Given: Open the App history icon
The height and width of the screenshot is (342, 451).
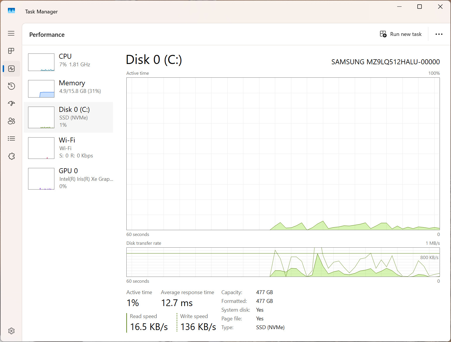Looking at the screenshot, I should (x=11, y=86).
